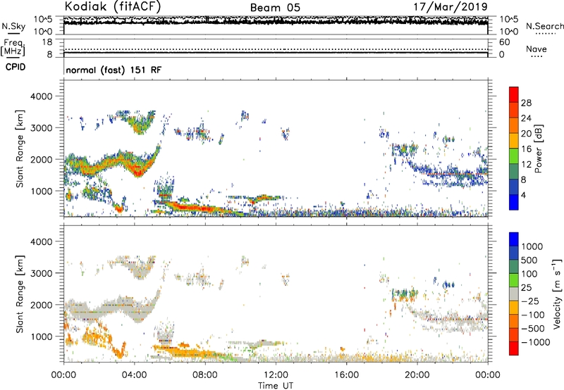Screen dimensions: 564x390
Task: Click the '3000' tick on velocity panel axis
Action: (x=41, y=273)
